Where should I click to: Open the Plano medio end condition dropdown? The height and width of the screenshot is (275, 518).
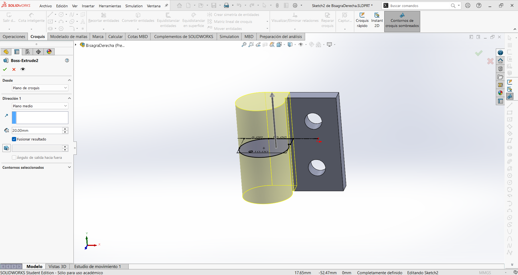pyautogui.click(x=40, y=106)
